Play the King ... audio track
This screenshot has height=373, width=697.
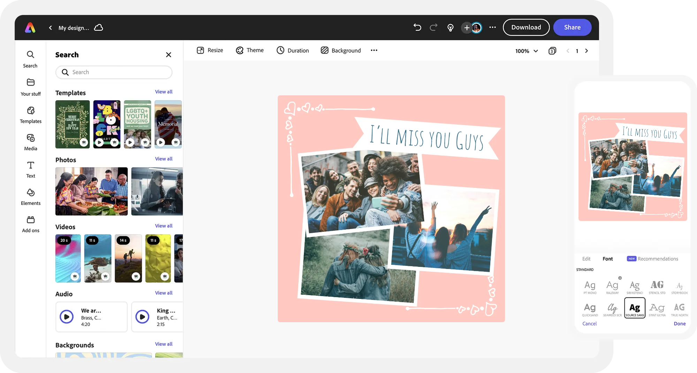coord(142,317)
